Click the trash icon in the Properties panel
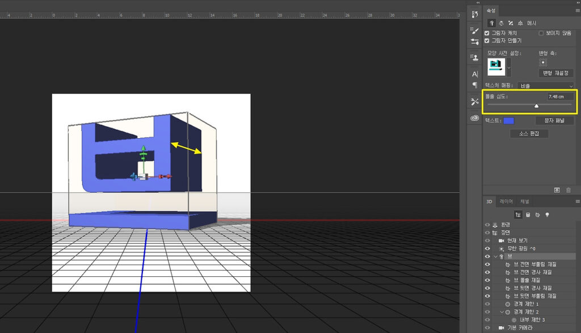 pyautogui.click(x=569, y=190)
